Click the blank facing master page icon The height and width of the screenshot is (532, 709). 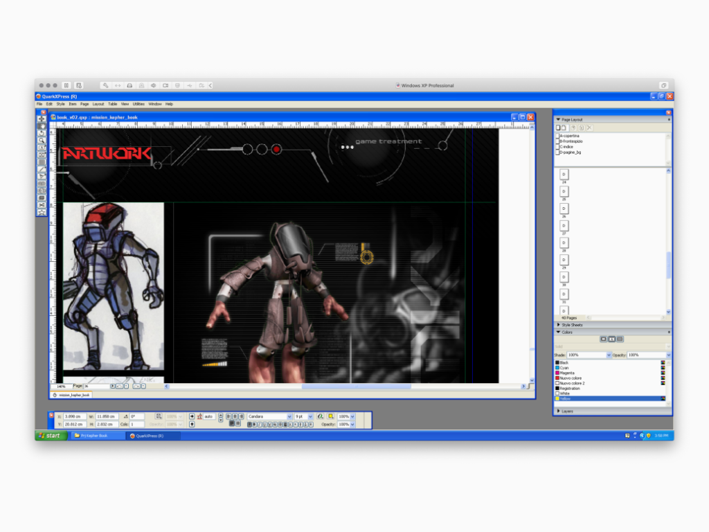click(564, 127)
